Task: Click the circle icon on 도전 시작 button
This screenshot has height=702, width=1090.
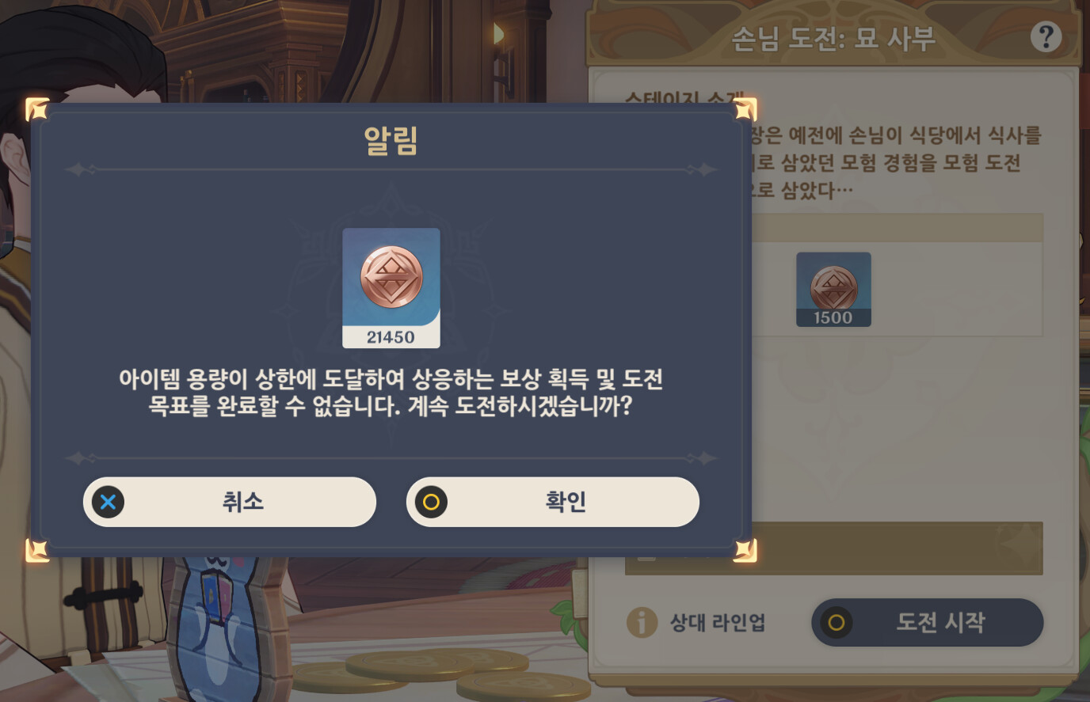Action: click(836, 623)
